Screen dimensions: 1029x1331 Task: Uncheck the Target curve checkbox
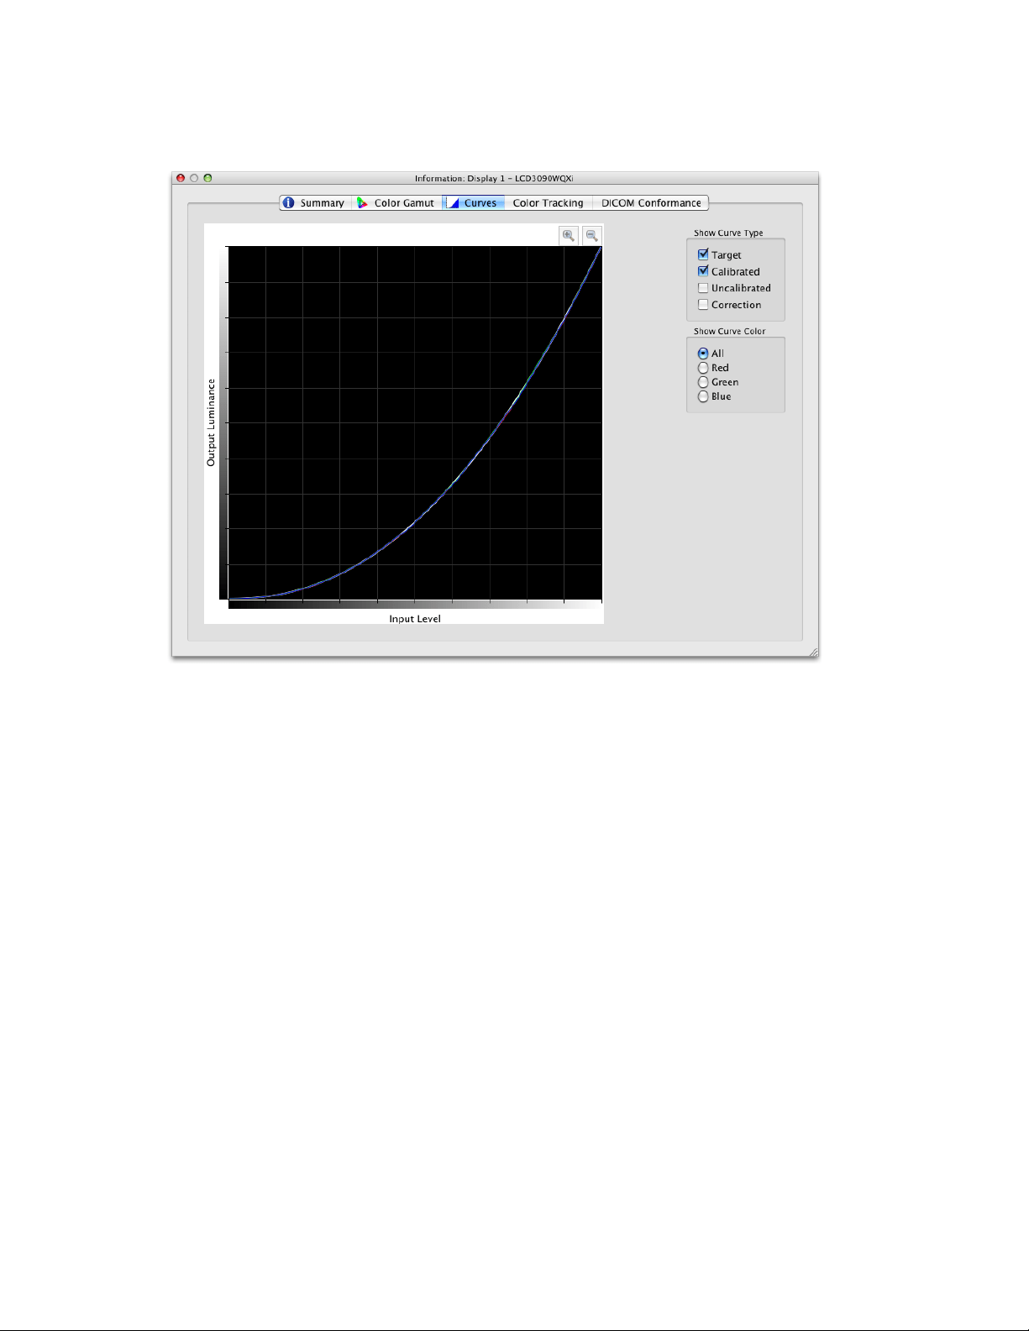click(x=703, y=254)
